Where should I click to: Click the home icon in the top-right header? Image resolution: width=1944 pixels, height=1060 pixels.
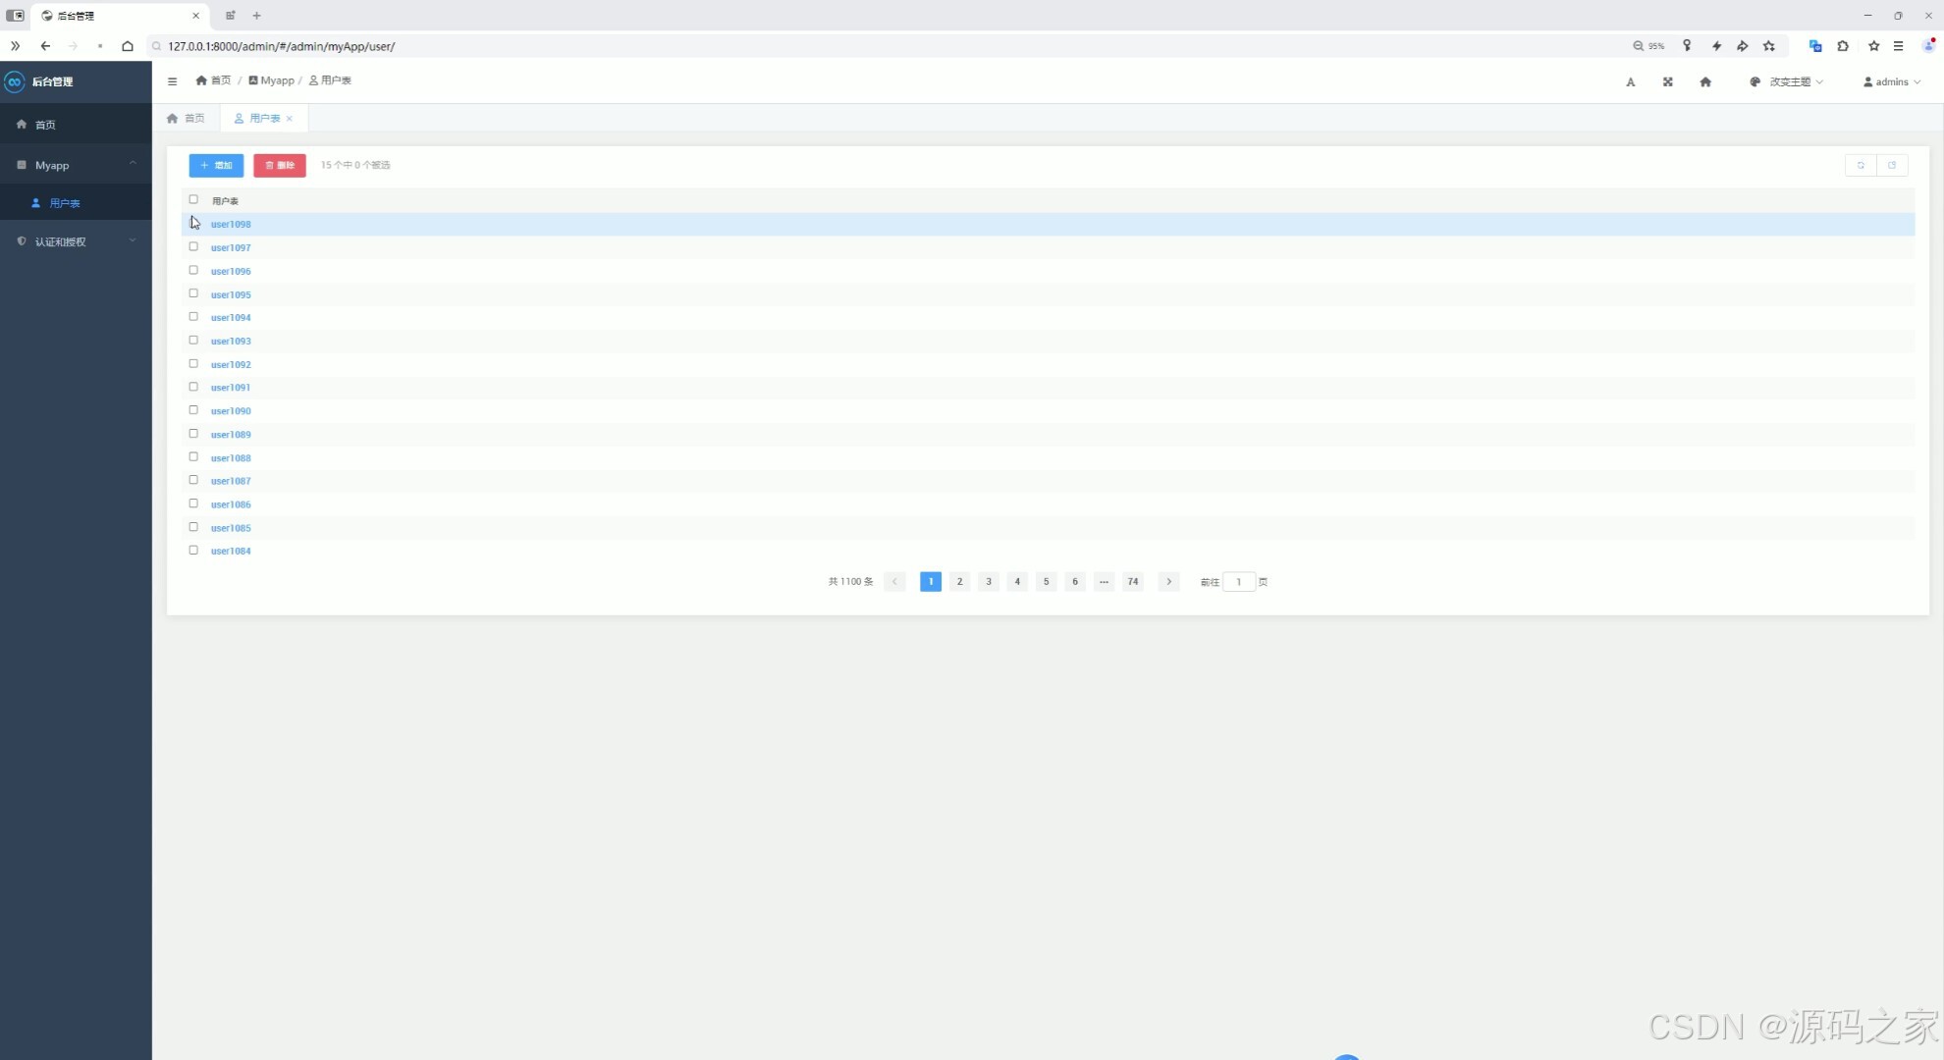[x=1705, y=82]
